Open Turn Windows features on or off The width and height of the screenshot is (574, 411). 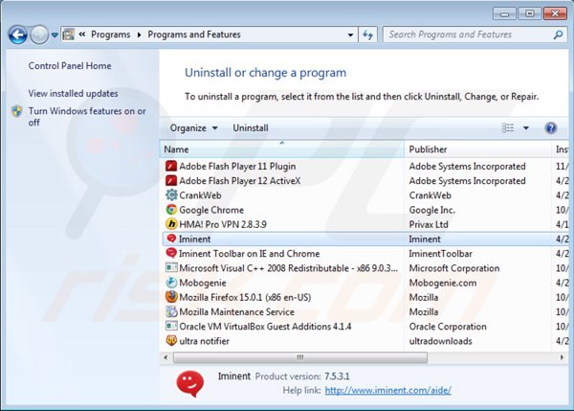point(87,117)
